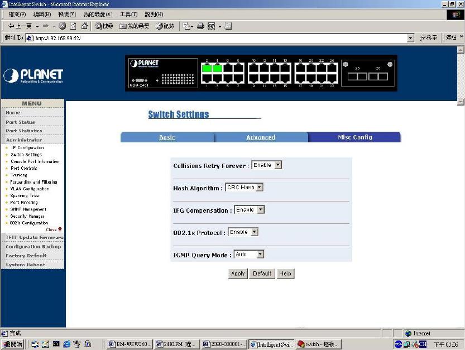Click the PLANET logo in the left panel
Image resolution: width=465 pixels, height=350 pixels.
(x=33, y=75)
